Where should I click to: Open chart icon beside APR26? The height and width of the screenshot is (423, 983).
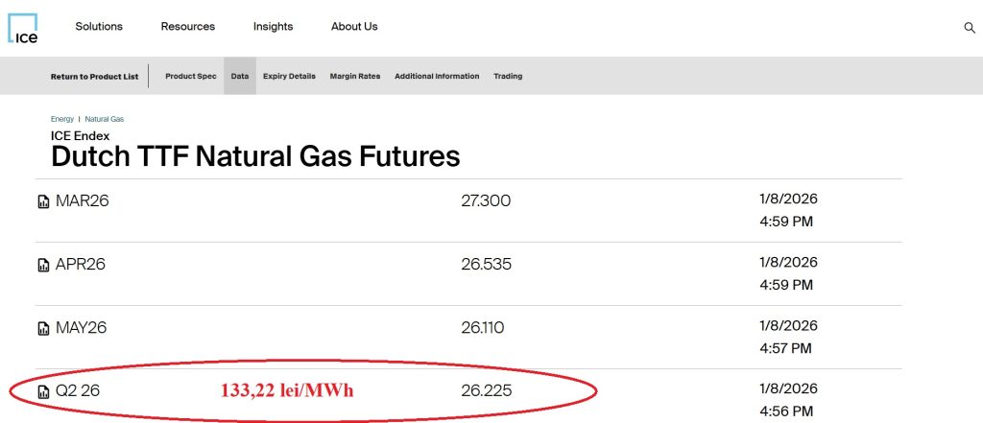point(43,265)
